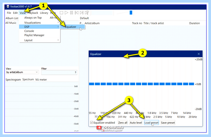The image size is (211, 137).
Task: Open the Library menu
Action: pos(44,13)
